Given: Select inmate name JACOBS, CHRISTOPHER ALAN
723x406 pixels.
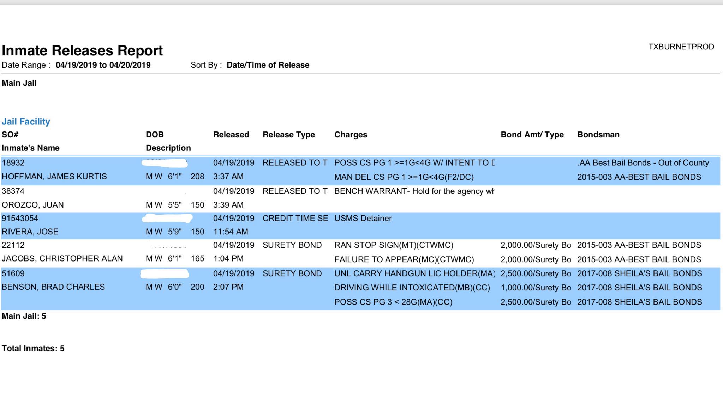Looking at the screenshot, I should click(62, 258).
